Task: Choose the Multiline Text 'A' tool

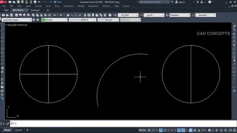Action: (2, 95)
